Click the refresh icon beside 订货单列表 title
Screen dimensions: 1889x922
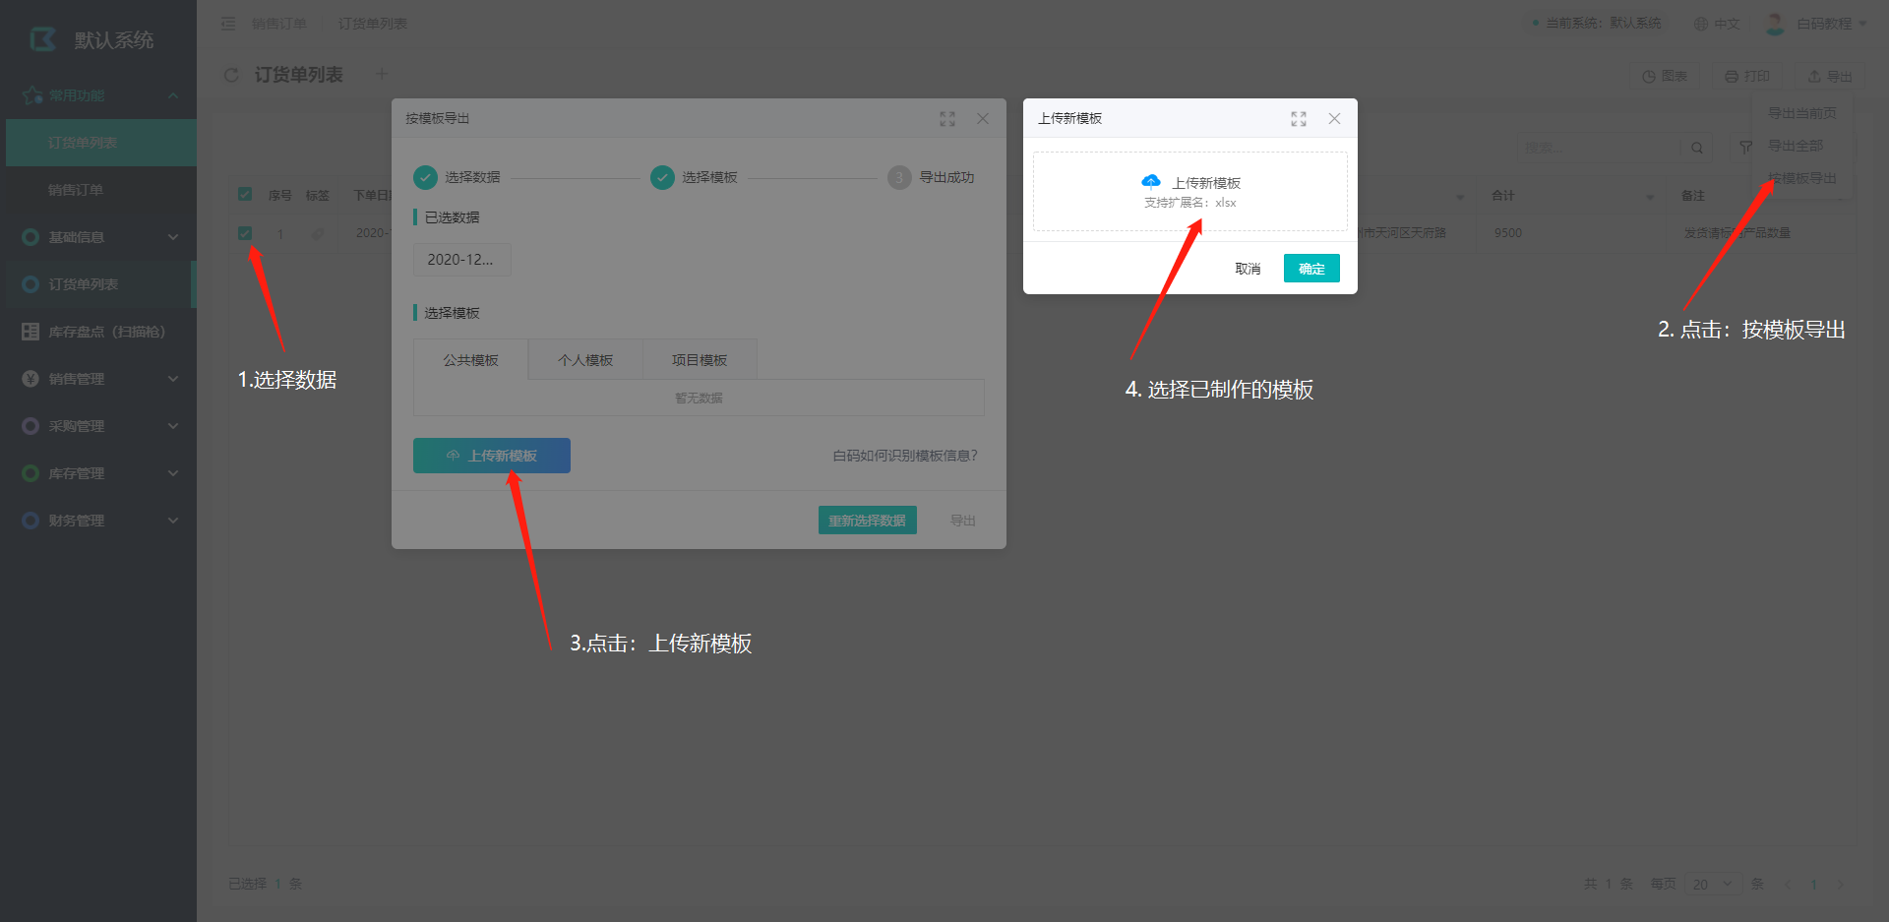pos(231,75)
